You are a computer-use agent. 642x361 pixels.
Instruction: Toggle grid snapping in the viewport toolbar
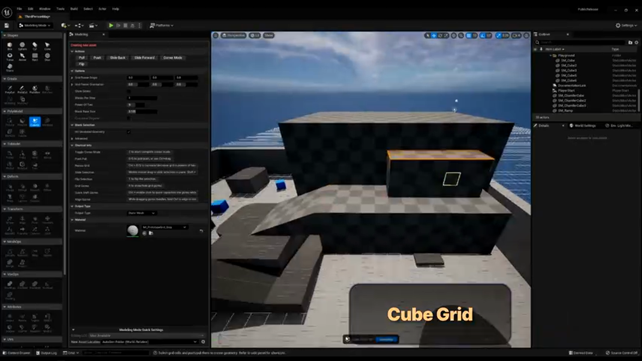(468, 36)
